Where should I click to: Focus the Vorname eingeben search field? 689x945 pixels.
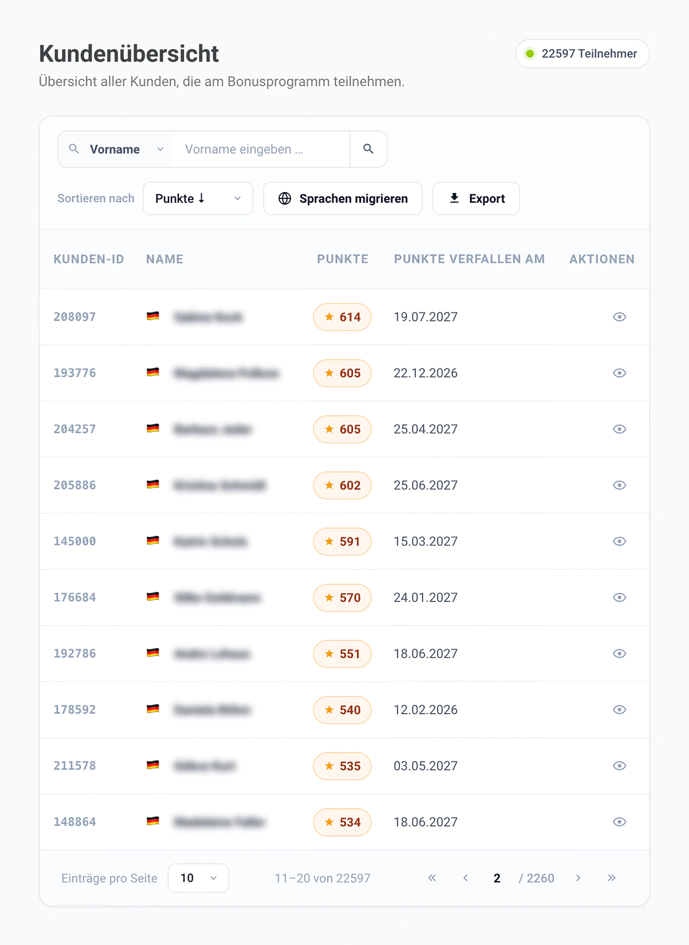(x=261, y=149)
